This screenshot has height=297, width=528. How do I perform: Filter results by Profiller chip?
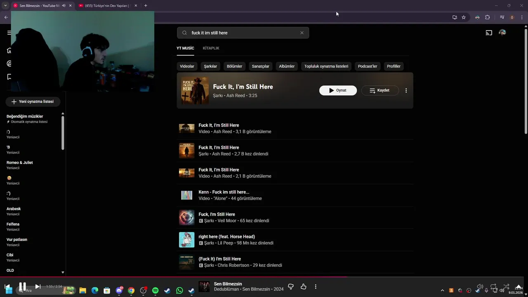tap(394, 66)
